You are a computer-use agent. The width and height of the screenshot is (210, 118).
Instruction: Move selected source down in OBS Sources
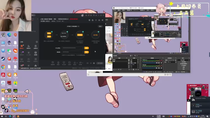(x=138, y=69)
